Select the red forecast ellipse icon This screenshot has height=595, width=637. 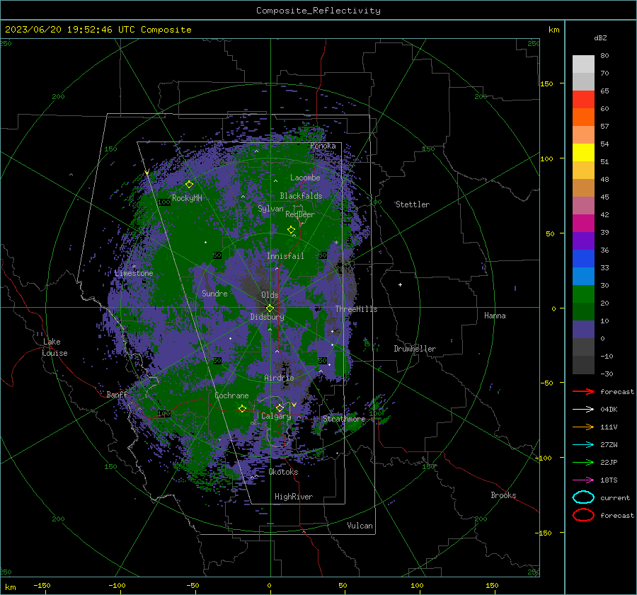pos(583,515)
